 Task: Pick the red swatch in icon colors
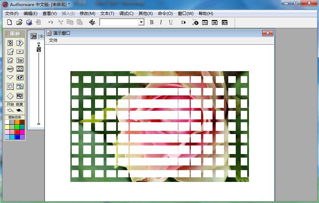click(17, 132)
